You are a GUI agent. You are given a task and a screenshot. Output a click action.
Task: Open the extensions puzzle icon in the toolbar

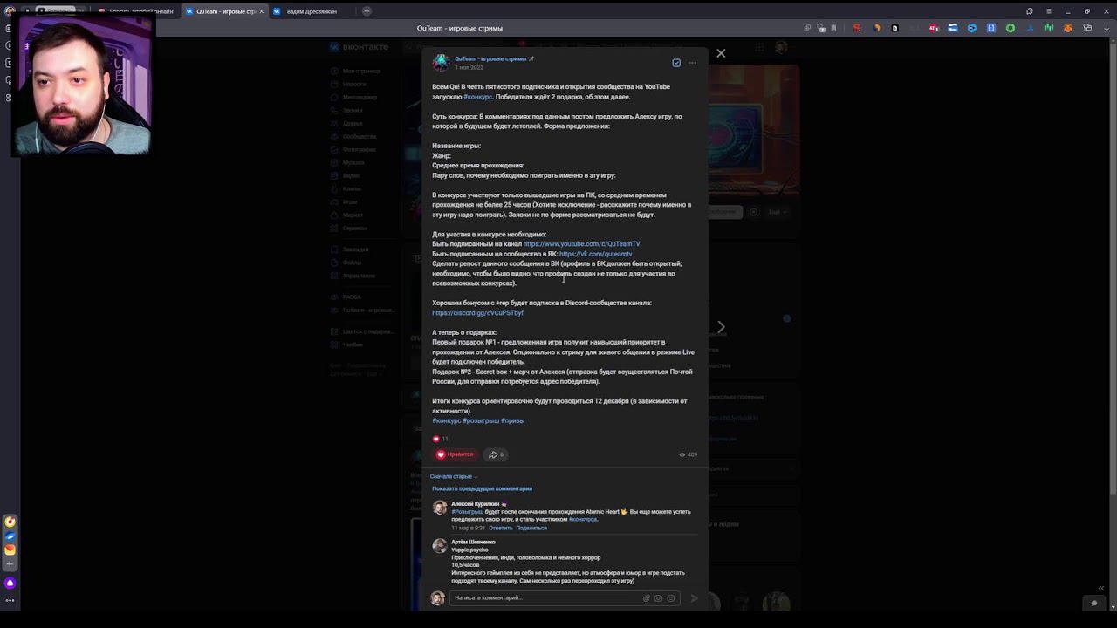(1087, 28)
